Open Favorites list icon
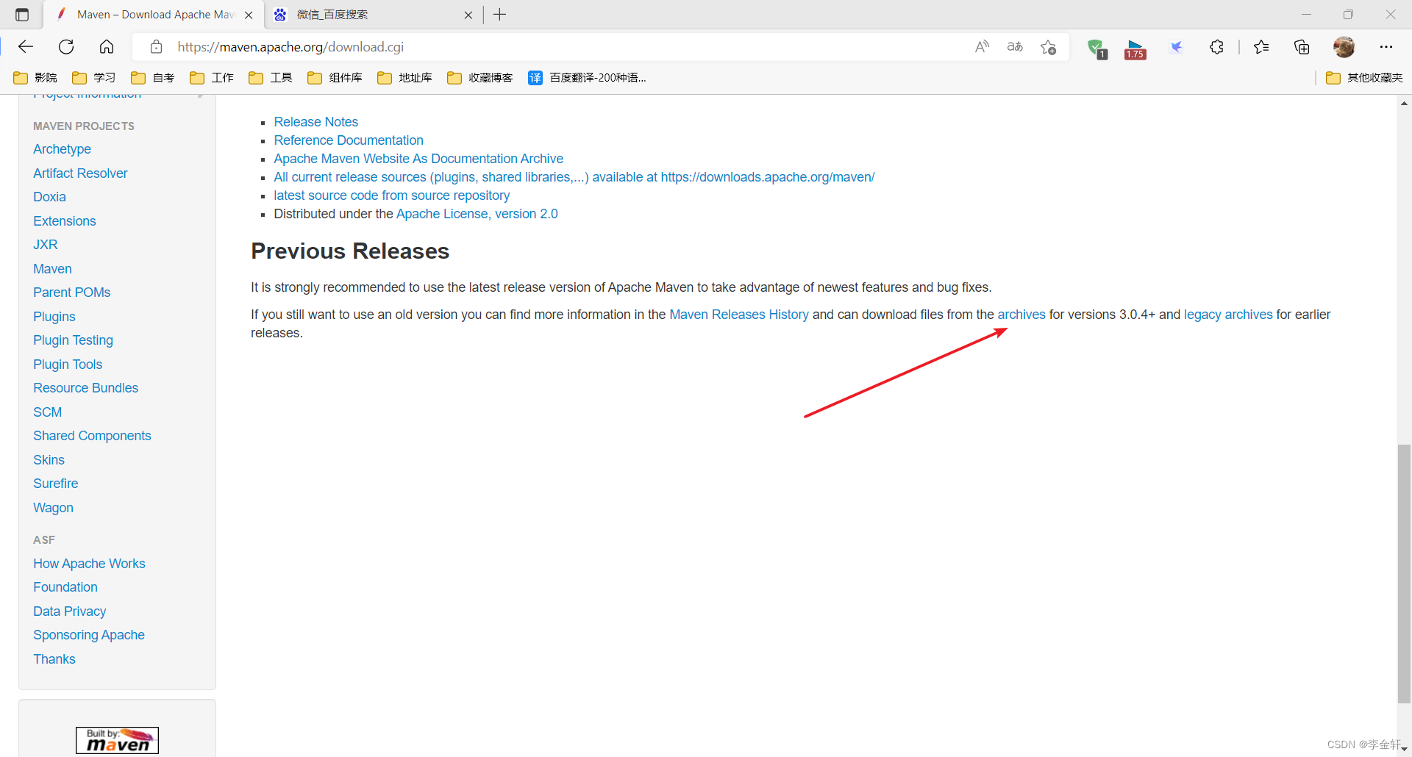The image size is (1412, 757). [1261, 47]
